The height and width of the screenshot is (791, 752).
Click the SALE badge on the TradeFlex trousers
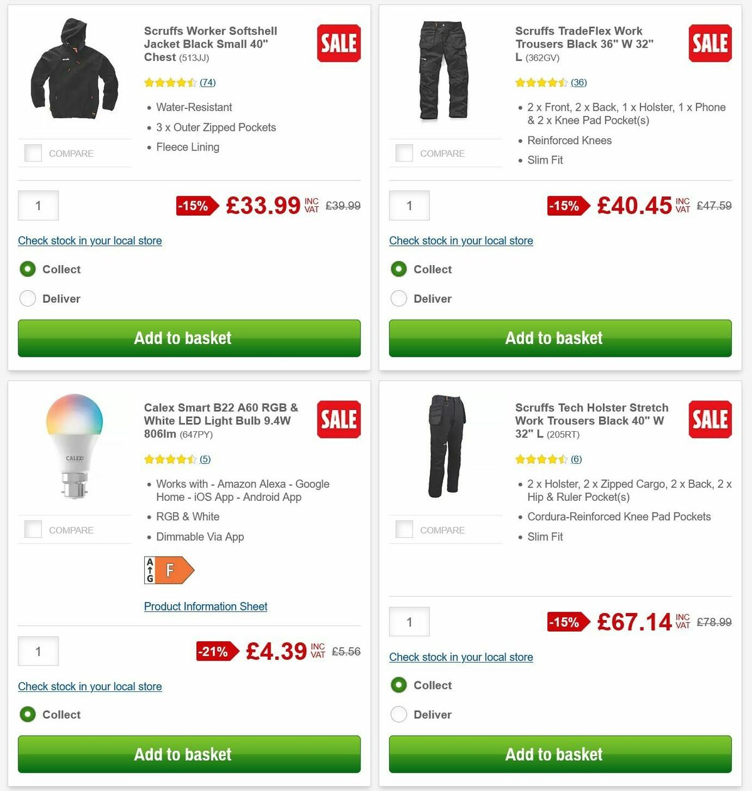pyautogui.click(x=710, y=43)
